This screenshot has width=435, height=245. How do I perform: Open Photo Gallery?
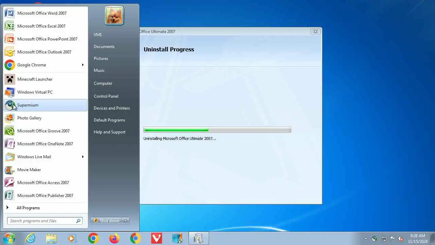[x=45, y=118]
